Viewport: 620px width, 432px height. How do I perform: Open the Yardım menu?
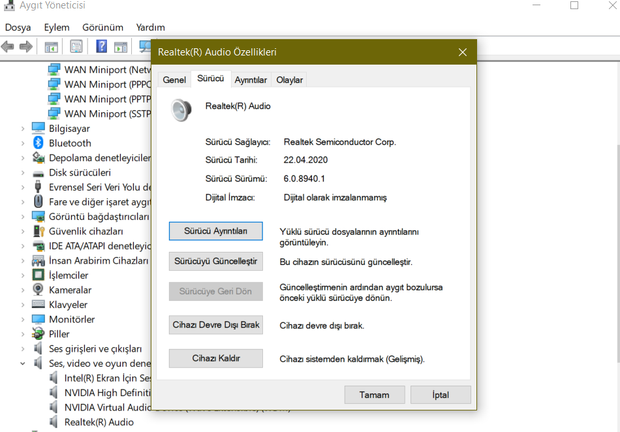pyautogui.click(x=150, y=27)
